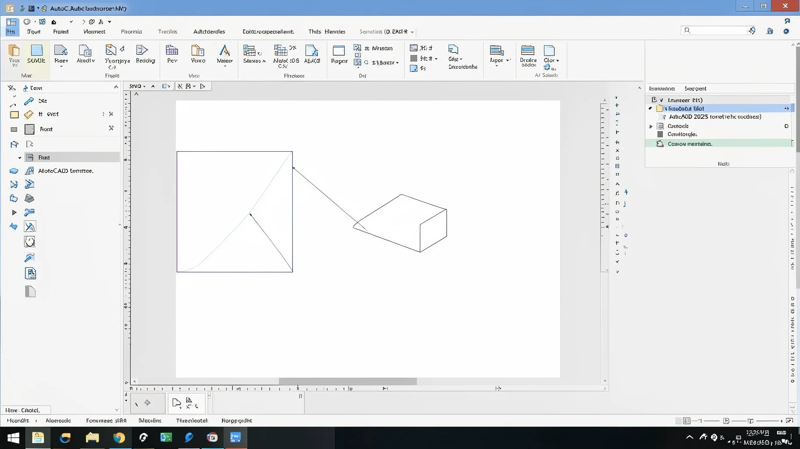Toggle the gray square beside Frlt ribbon item
Image resolution: width=800 pixels, height=449 pixels.
tap(414, 58)
